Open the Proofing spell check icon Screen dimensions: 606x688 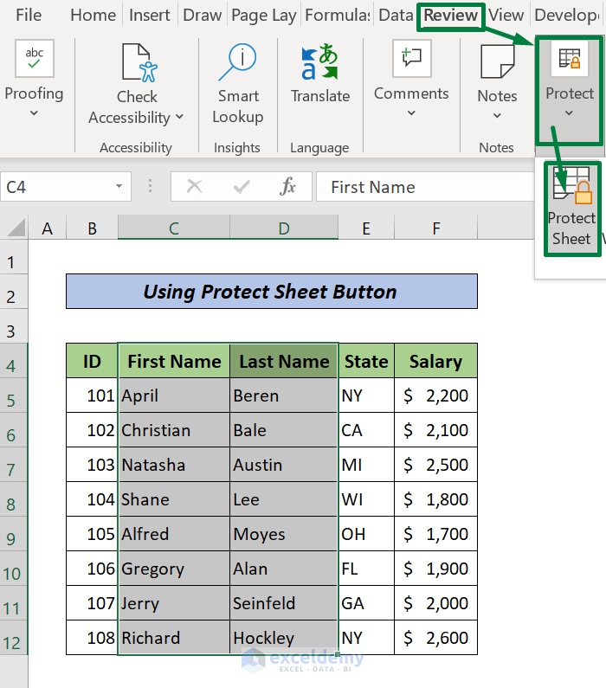click(x=35, y=58)
